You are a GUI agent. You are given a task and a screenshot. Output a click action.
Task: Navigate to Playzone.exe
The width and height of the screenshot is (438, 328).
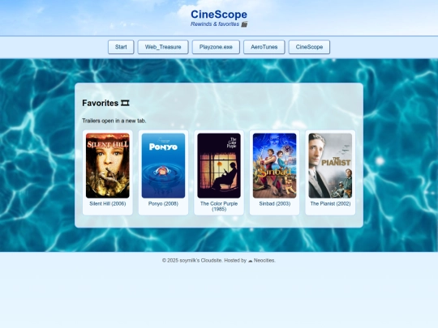coord(216,47)
